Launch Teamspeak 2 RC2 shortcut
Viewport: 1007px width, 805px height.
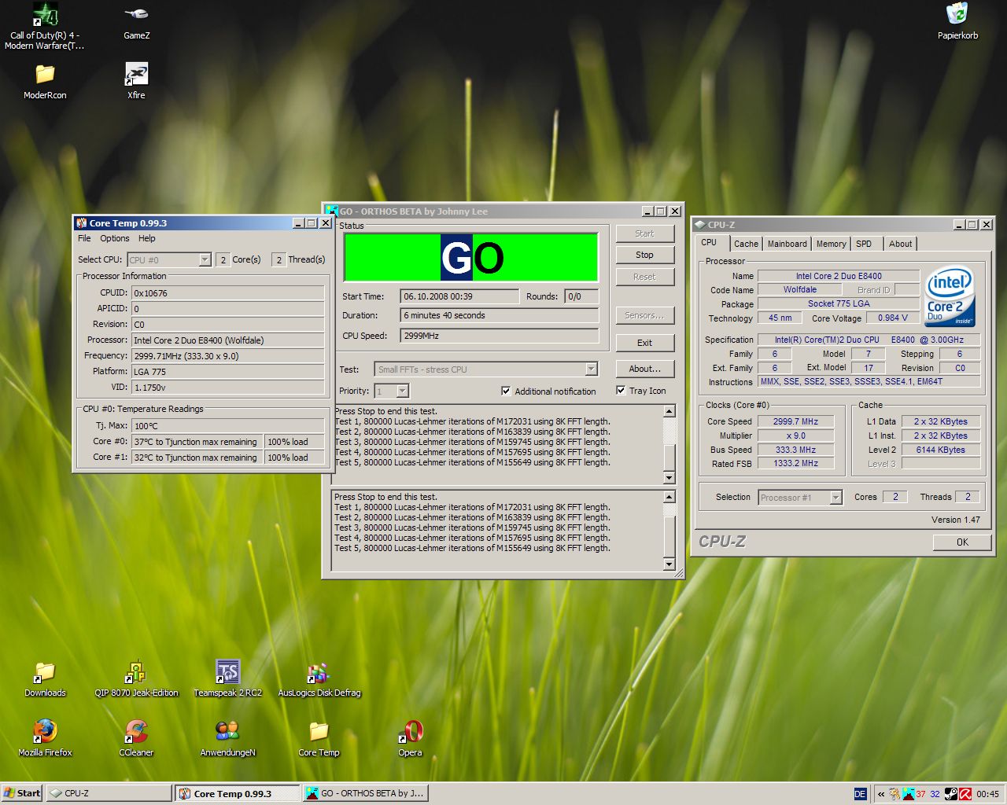coord(227,672)
